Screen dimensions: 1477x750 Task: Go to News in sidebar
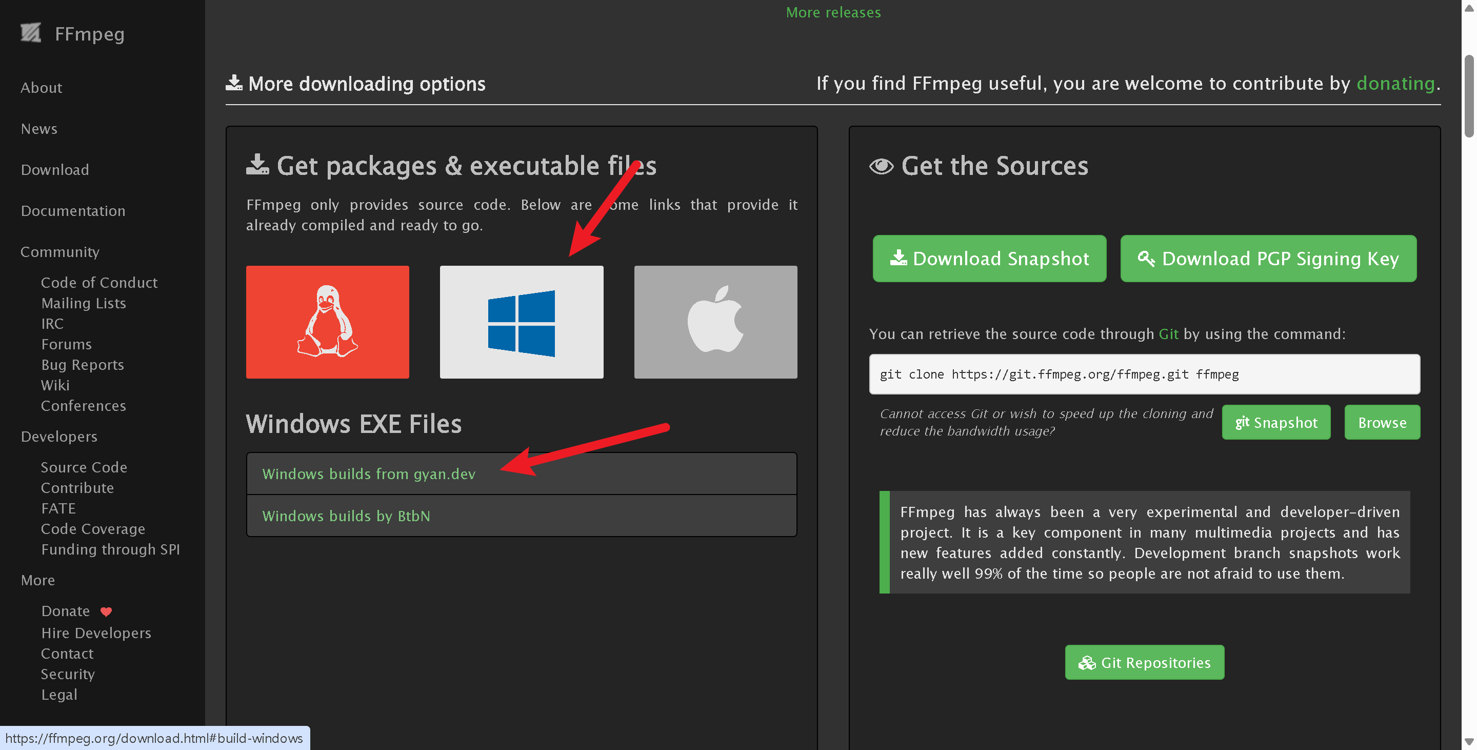[39, 128]
